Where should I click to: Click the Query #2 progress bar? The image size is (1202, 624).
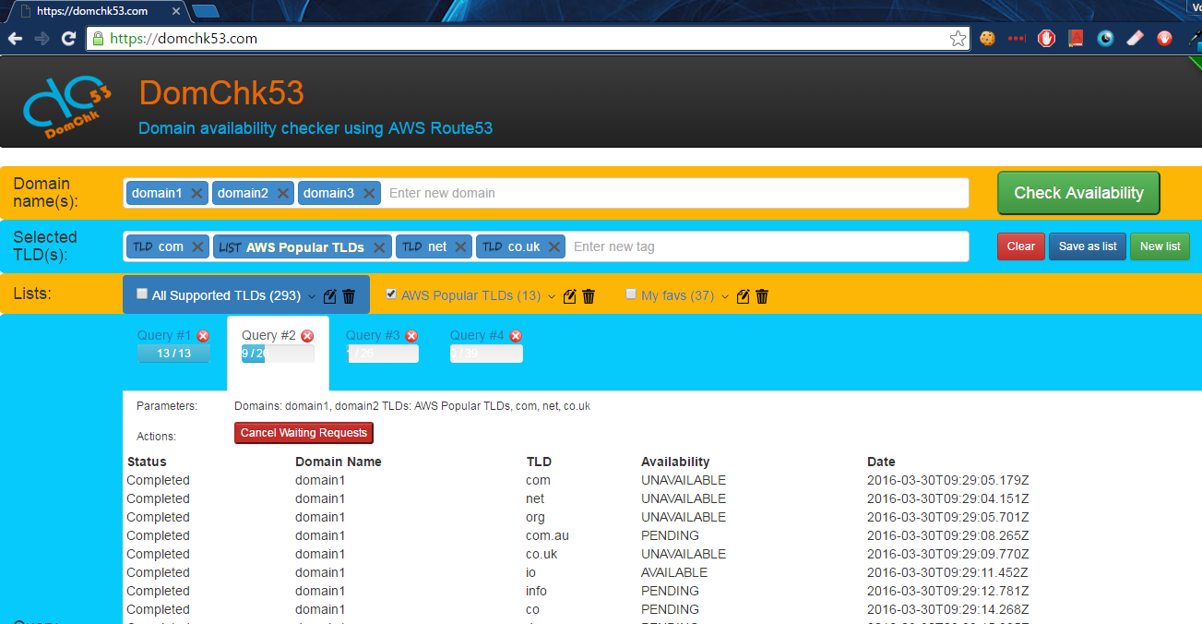(x=277, y=353)
